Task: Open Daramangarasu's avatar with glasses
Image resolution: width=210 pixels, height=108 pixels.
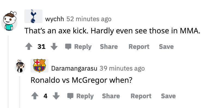Action: coord(20,66)
